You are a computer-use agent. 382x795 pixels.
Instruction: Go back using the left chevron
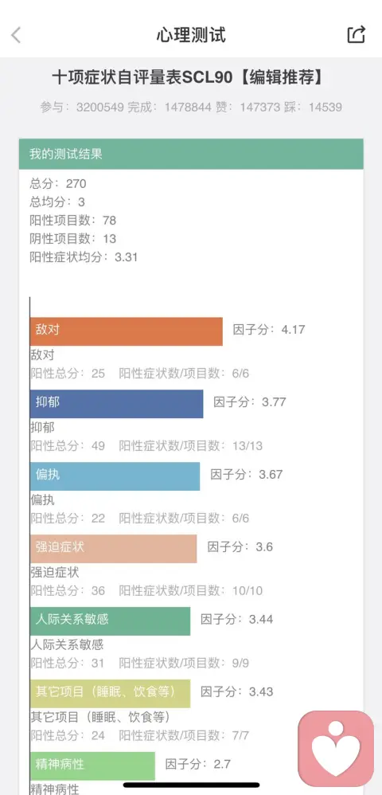[16, 35]
